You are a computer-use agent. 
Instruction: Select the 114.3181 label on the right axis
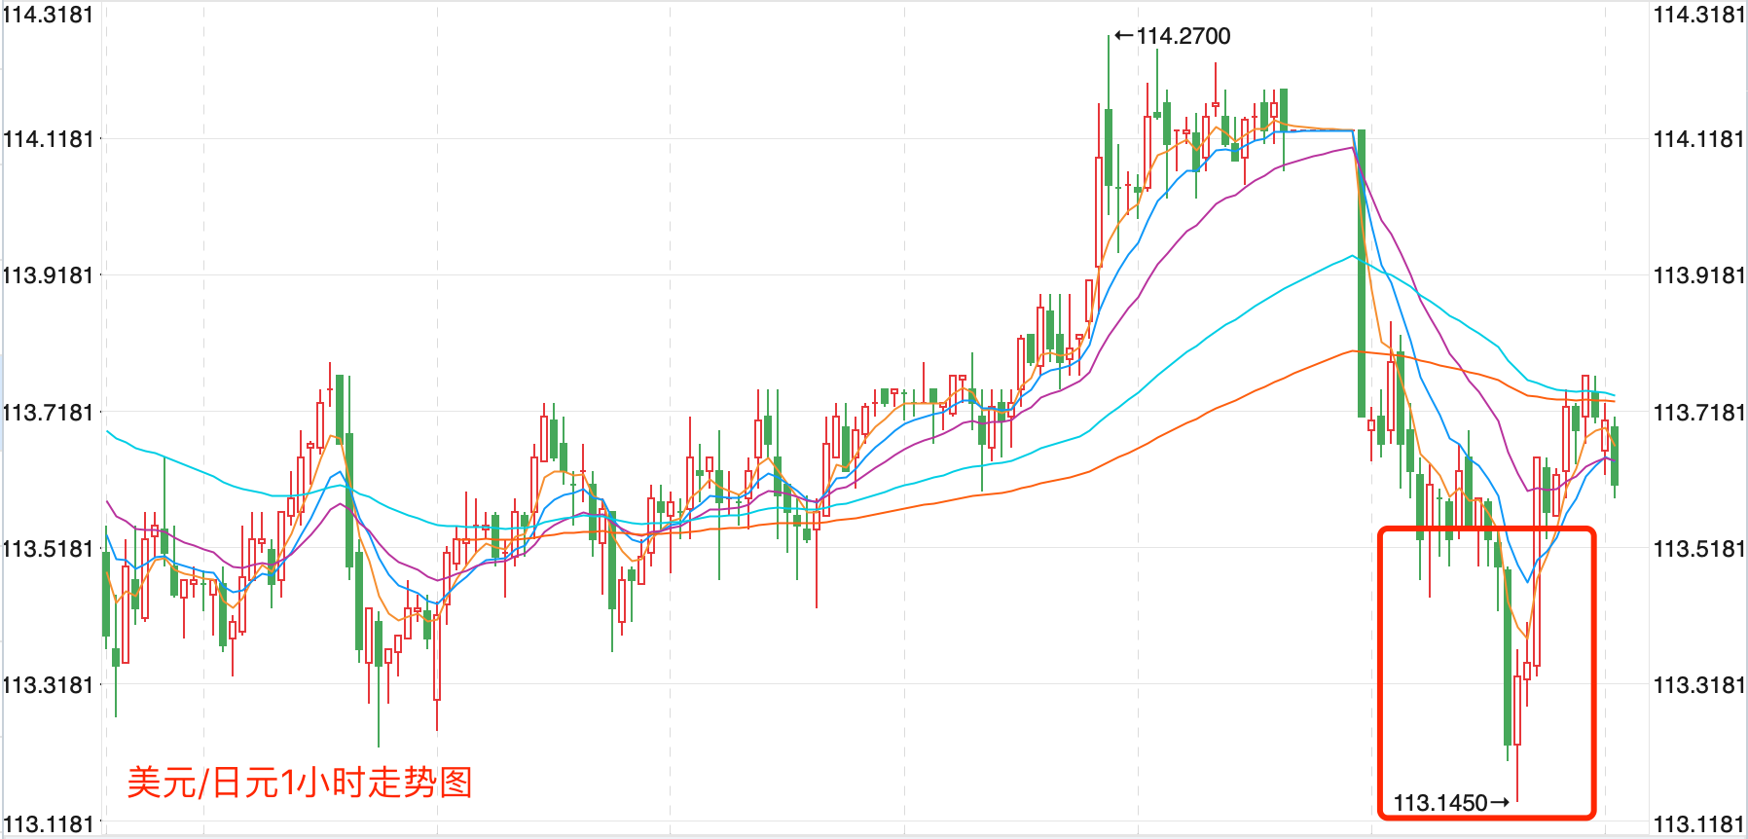1699,15
